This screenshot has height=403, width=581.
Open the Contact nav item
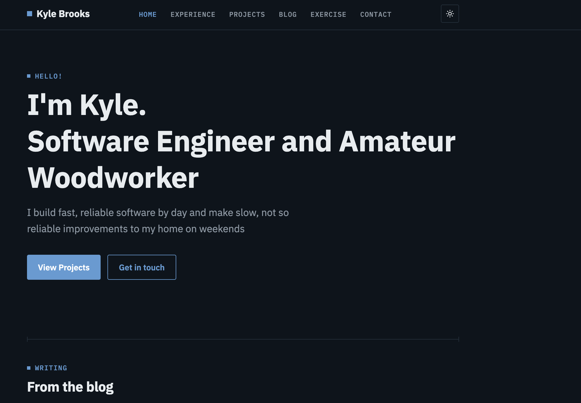pyautogui.click(x=376, y=15)
